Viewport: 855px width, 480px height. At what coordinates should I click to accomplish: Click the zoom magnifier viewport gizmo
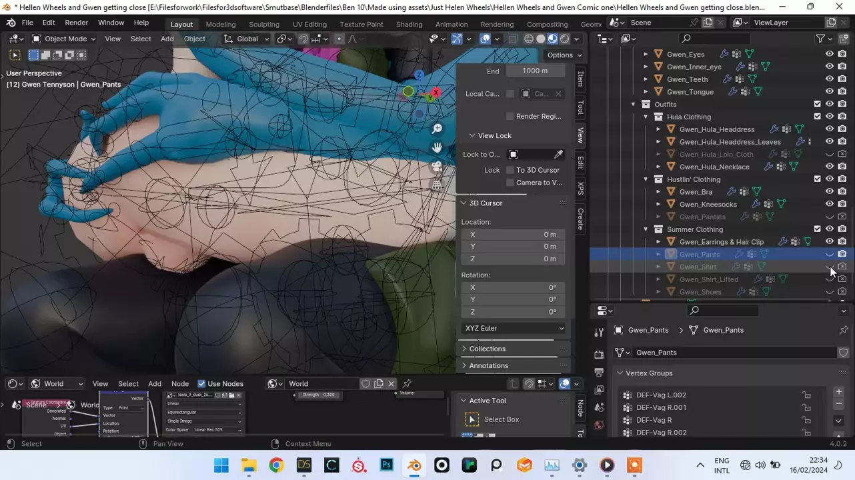[437, 129]
